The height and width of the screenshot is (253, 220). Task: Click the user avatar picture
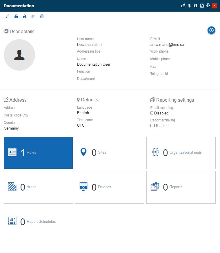point(19,55)
